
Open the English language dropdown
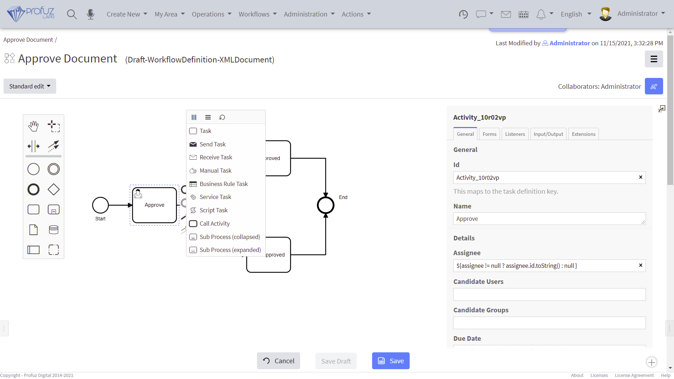coord(576,14)
